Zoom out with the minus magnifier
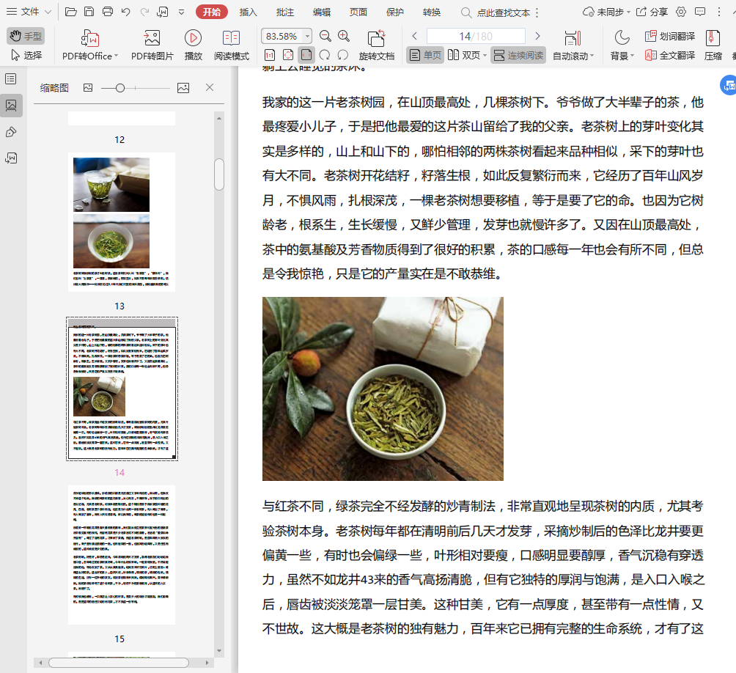Screen dimensions: 736x673 [x=325, y=36]
